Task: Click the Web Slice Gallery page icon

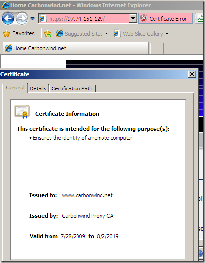Action: coord(117,34)
